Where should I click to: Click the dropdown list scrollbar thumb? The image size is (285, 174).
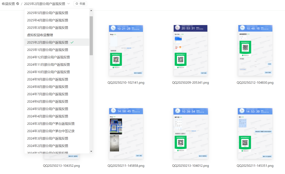pyautogui.click(x=91, y=36)
